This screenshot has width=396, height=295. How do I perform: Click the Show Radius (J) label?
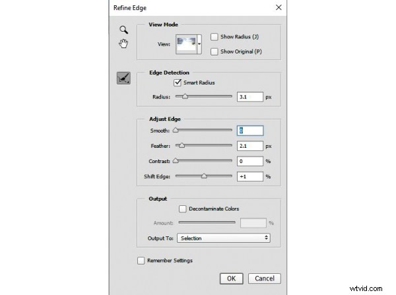(x=240, y=37)
